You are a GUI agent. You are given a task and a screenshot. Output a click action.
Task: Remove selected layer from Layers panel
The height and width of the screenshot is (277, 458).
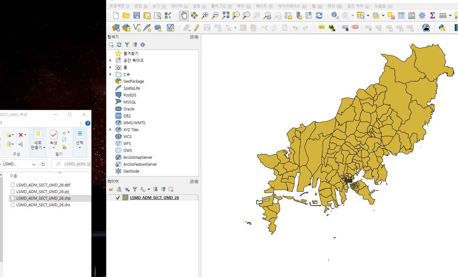click(171, 189)
